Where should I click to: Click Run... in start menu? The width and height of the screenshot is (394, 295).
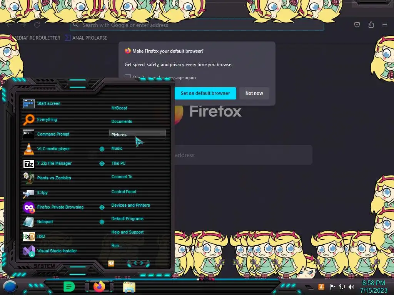117,245
